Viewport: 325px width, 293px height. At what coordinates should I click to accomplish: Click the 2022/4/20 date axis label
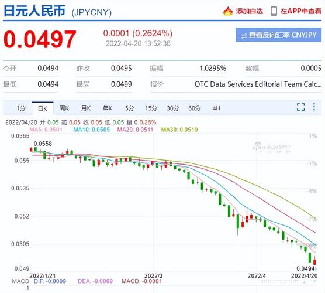[x=305, y=276]
